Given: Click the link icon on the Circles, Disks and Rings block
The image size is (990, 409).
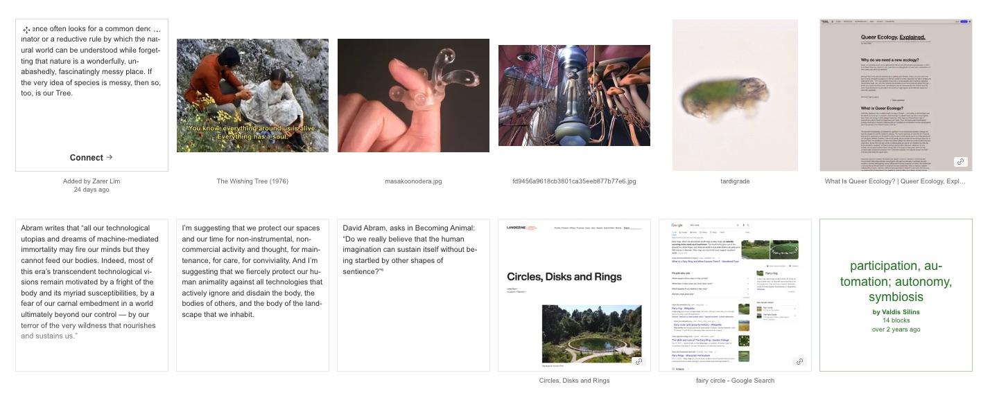Looking at the screenshot, I should pyautogui.click(x=639, y=361).
